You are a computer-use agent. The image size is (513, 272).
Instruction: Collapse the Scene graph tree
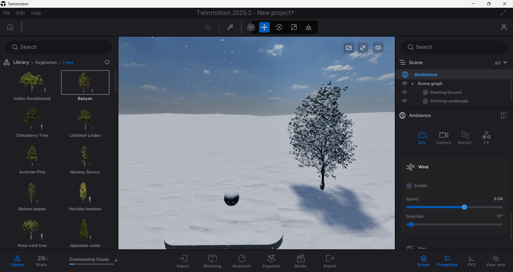pos(412,84)
